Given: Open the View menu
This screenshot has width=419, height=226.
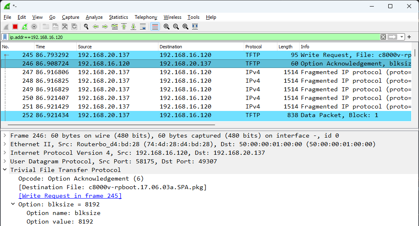Looking at the screenshot, I should pyautogui.click(x=37, y=17).
